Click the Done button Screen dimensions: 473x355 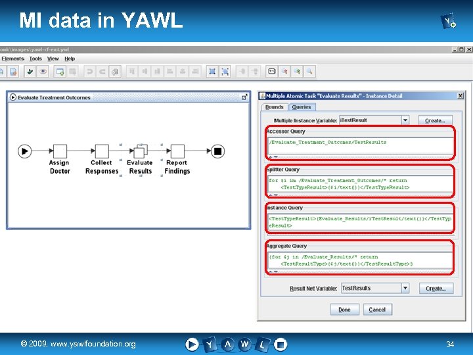344,310
